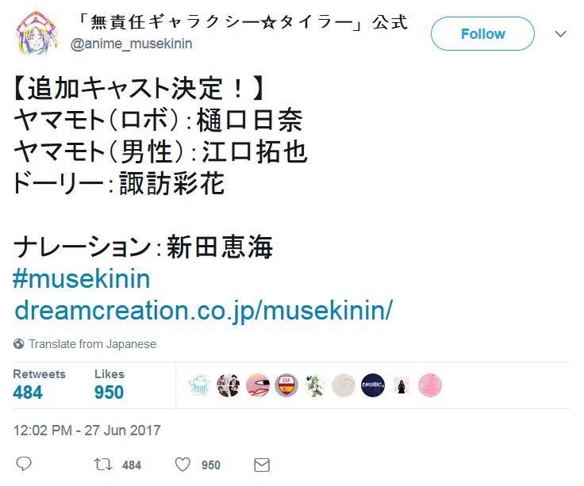Image resolution: width=584 pixels, height=486 pixels.
Task: Open the dark blue emusic avatar
Action: (x=372, y=385)
